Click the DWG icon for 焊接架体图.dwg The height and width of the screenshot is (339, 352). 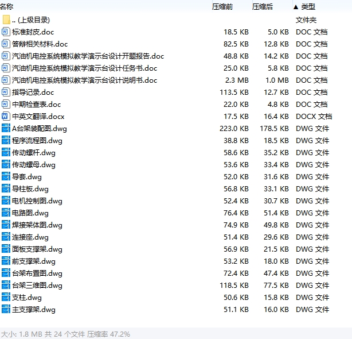[6, 225]
